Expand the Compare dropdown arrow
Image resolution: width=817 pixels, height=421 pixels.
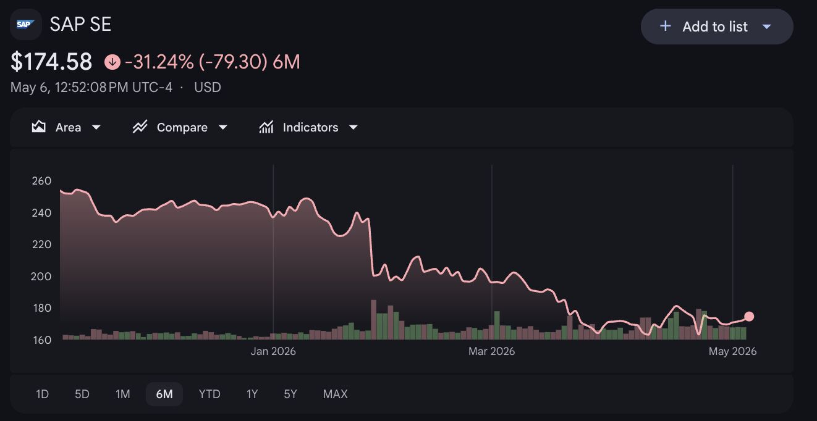point(222,127)
